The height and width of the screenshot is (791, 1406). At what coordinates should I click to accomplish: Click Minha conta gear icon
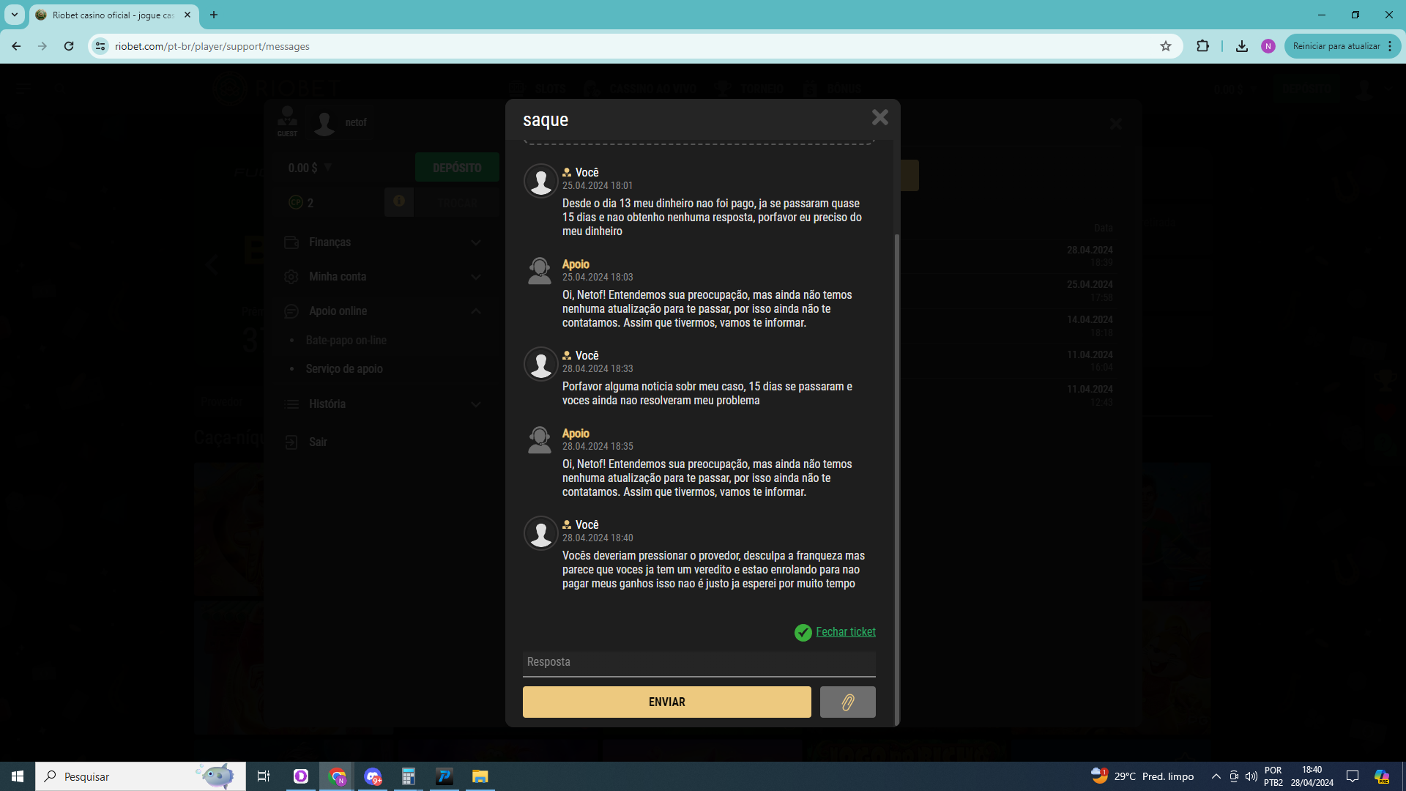tap(291, 277)
